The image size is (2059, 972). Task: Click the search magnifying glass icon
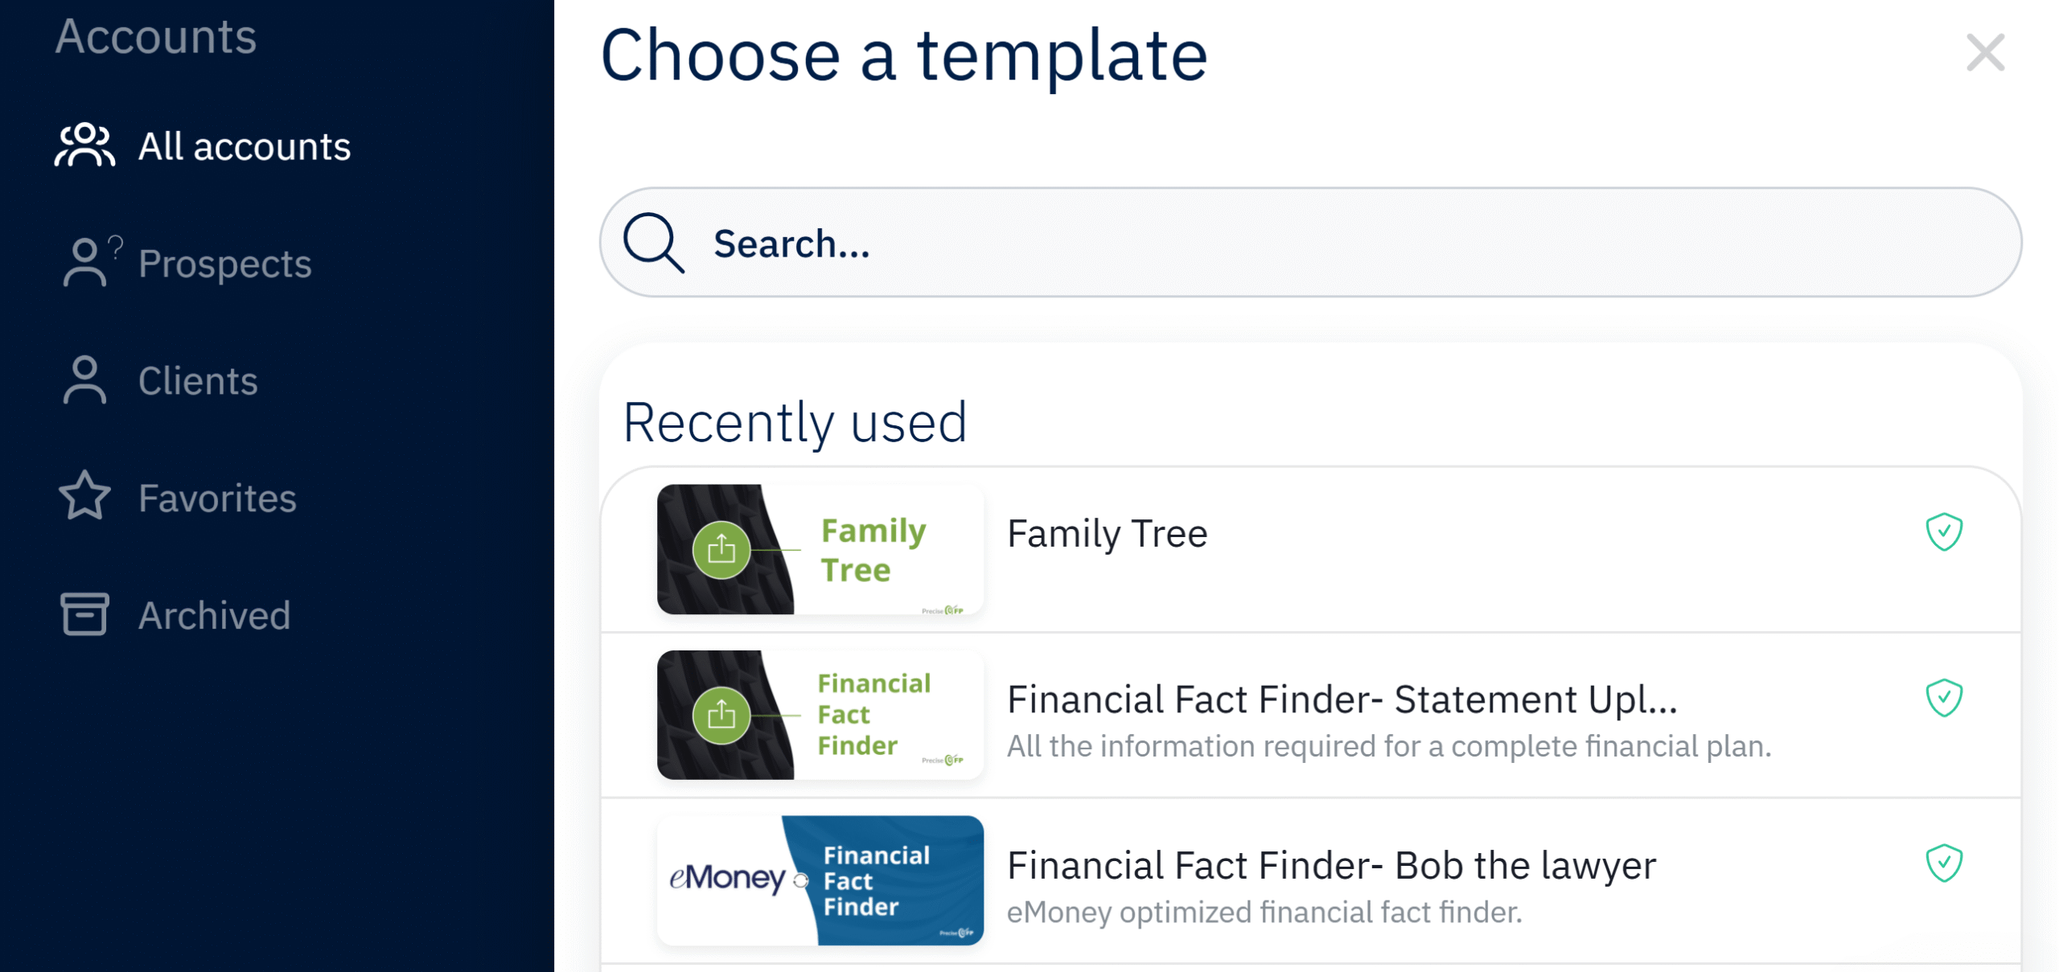pyautogui.click(x=654, y=243)
